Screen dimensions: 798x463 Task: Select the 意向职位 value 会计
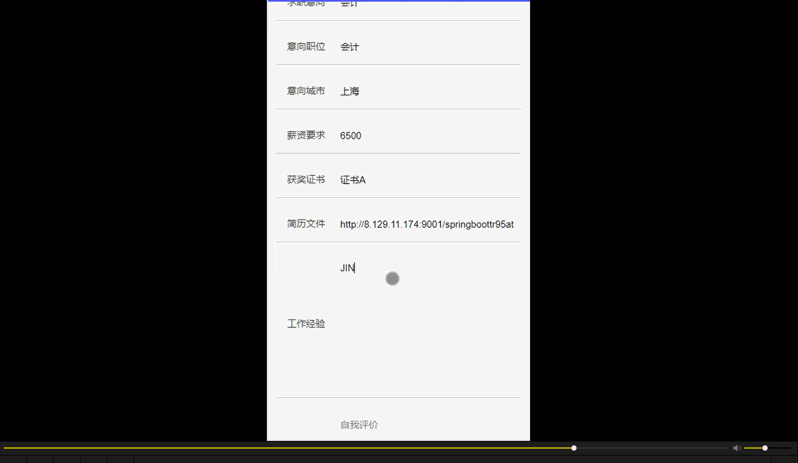[x=349, y=46]
